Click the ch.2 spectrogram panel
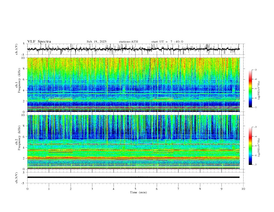The image size is (274, 212). 133,142
